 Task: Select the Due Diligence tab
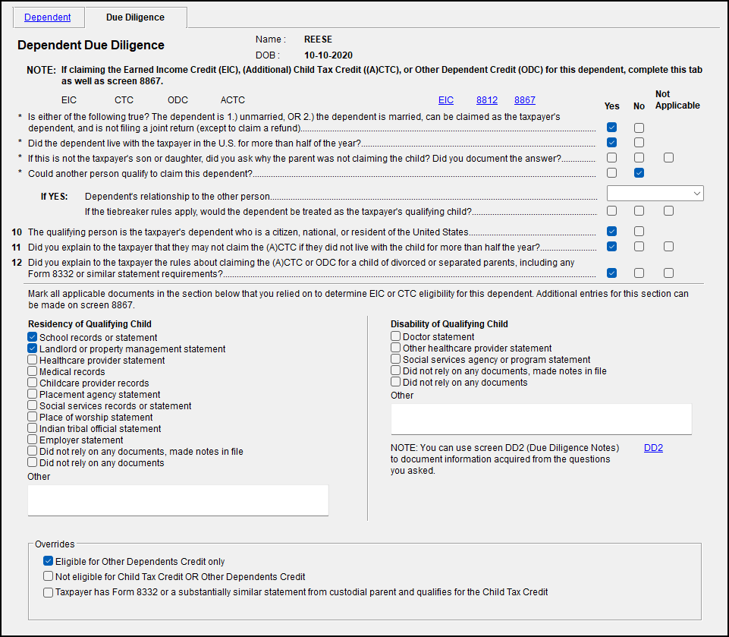[135, 17]
